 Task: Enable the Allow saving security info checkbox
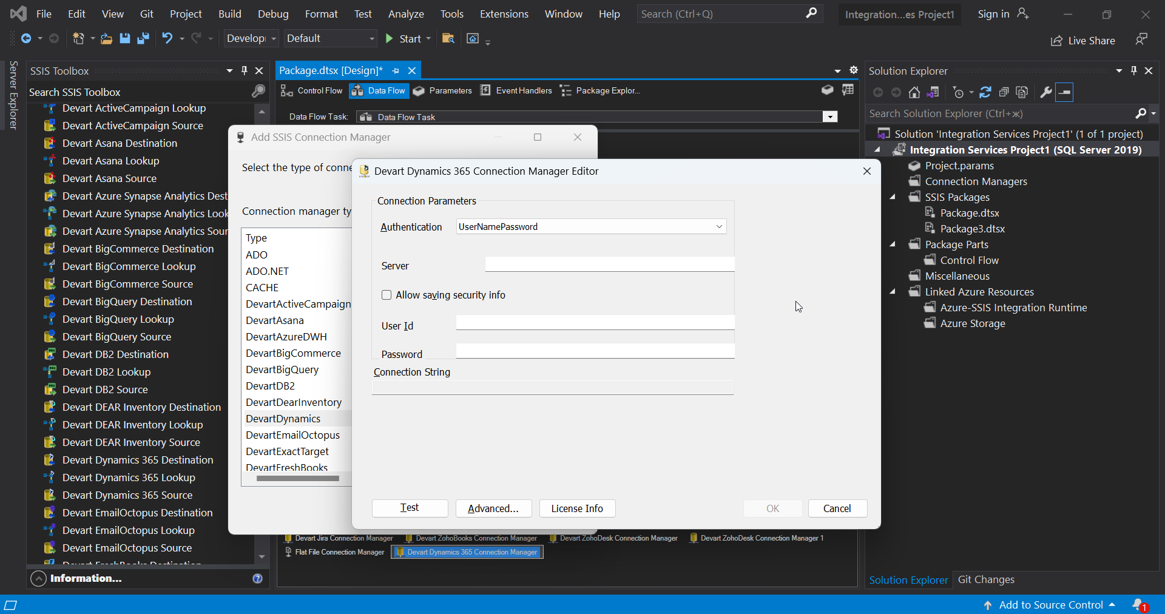pyautogui.click(x=387, y=295)
